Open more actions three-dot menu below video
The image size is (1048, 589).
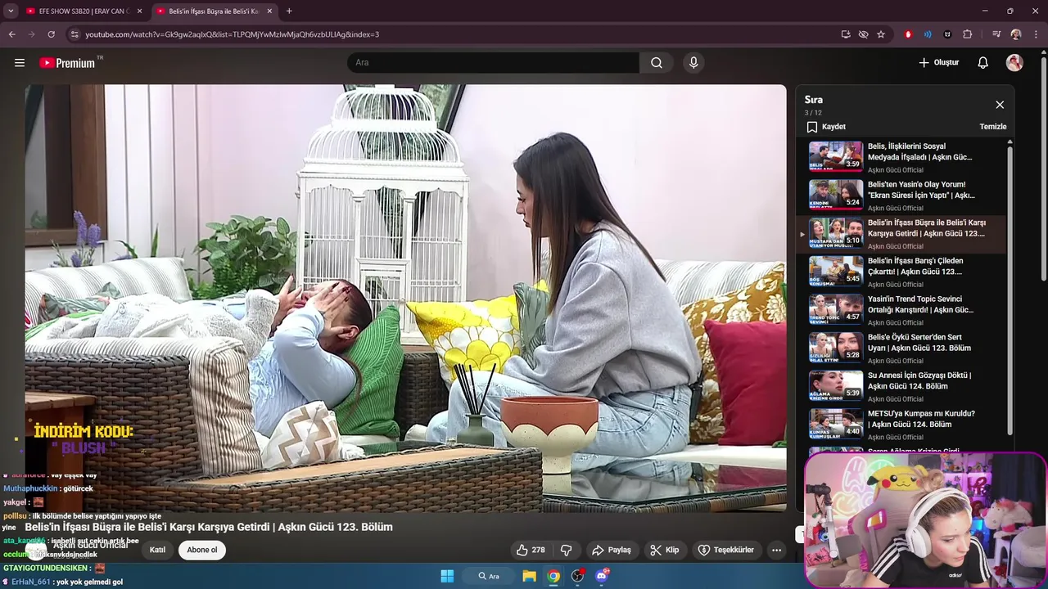click(776, 550)
